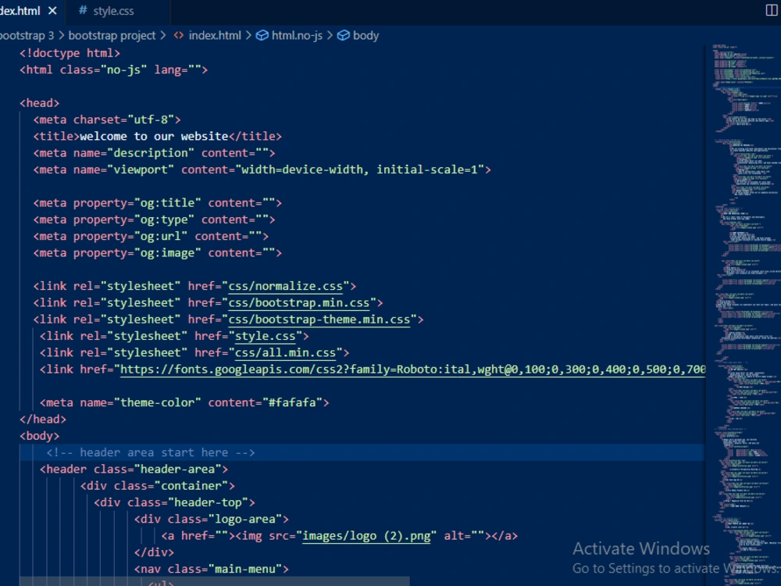Follow the css/all.min.css link
781x586 pixels.
point(285,353)
